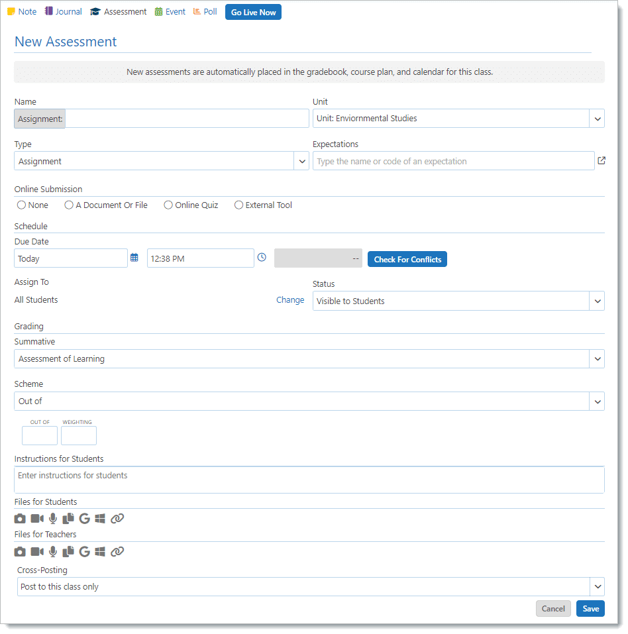This screenshot has width=628, height=634.
Task: Switch to the Journal tab
Action: point(64,12)
